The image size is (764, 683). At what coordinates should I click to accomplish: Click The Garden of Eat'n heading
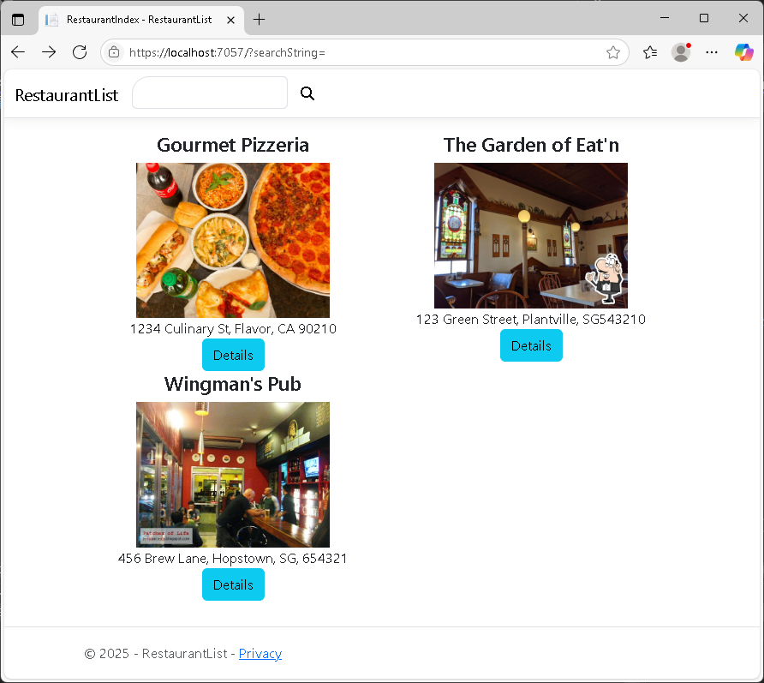click(x=531, y=146)
